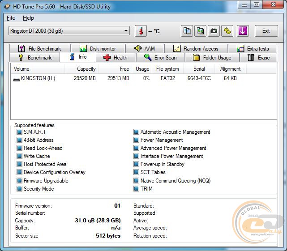
Task: Open the AAM tab
Action: (x=145, y=49)
